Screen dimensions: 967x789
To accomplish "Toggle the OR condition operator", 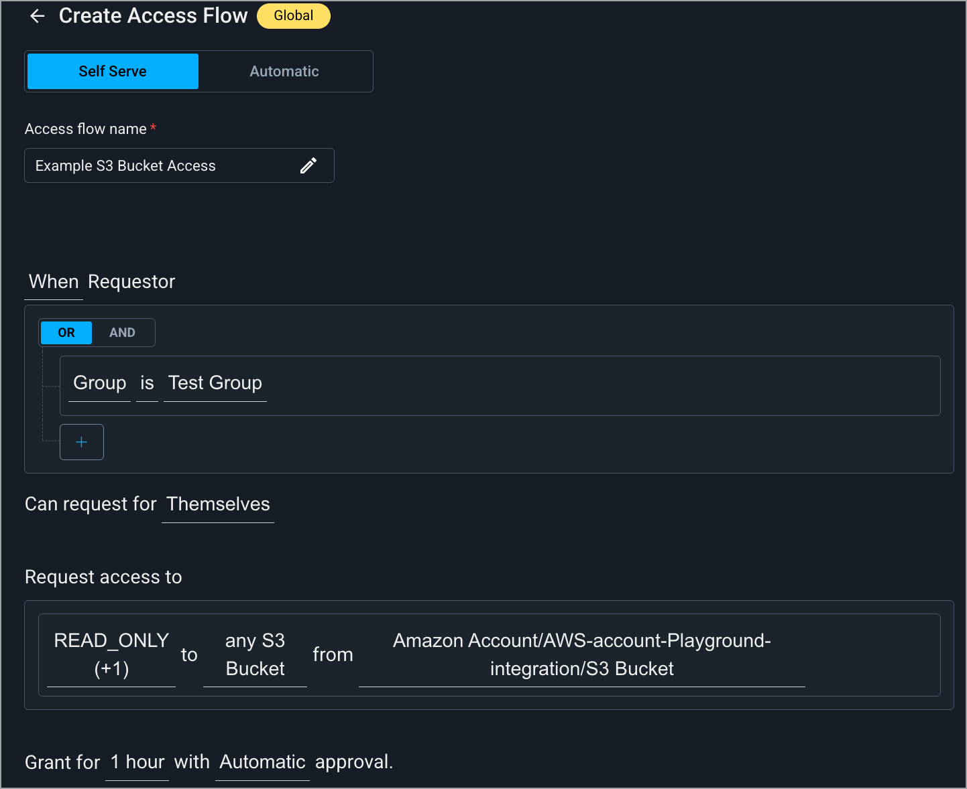I will pos(66,333).
